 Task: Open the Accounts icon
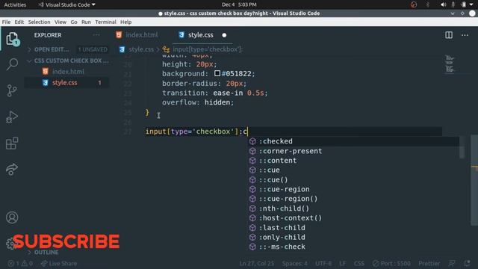[12, 217]
